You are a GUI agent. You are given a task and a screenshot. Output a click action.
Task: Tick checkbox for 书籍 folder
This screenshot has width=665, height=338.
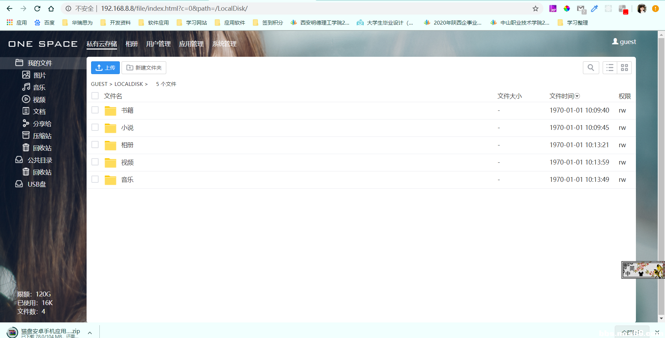tap(95, 110)
